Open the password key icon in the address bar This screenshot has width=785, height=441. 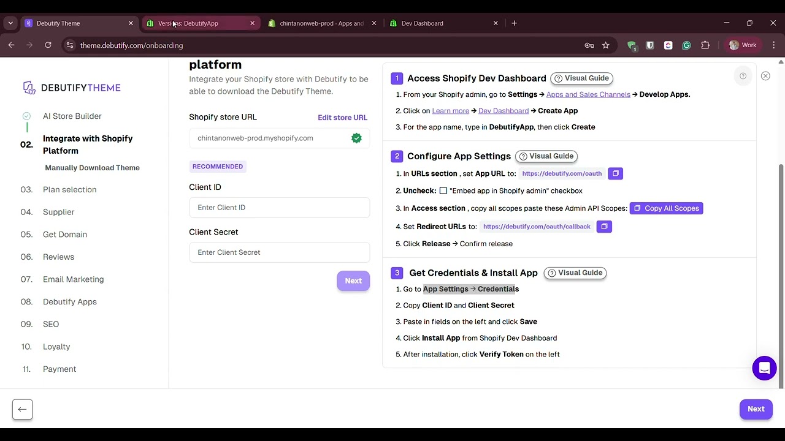click(x=589, y=45)
